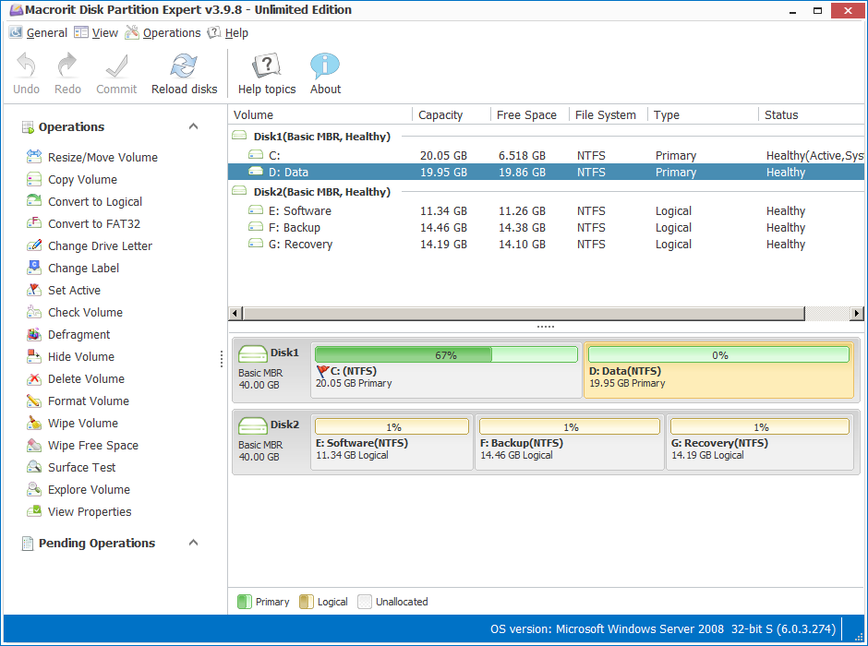
Task: Open the Operations menu
Action: (x=163, y=32)
